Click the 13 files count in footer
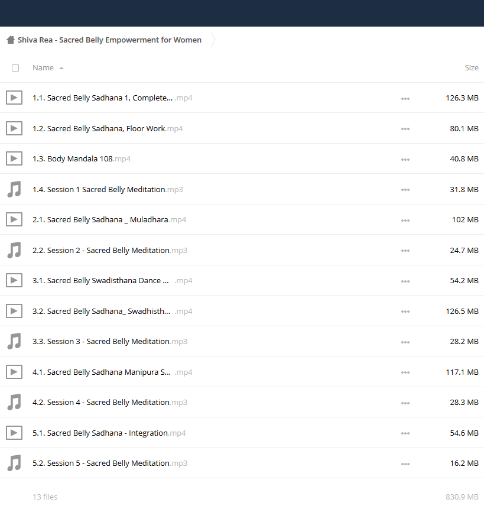This screenshot has height=509, width=484. tap(45, 497)
